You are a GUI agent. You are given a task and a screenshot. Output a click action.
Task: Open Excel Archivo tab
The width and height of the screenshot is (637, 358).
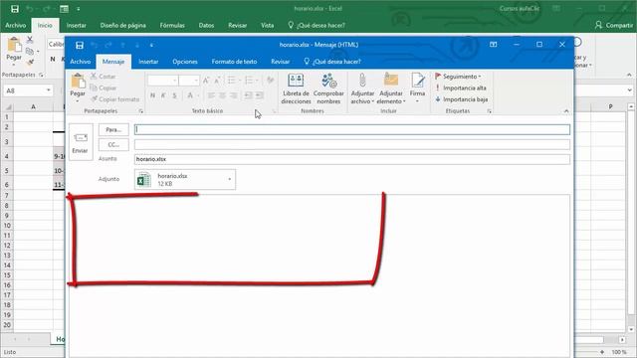coord(16,25)
